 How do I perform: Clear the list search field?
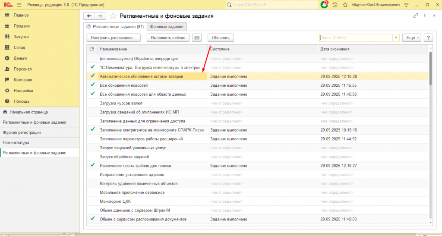point(396,38)
